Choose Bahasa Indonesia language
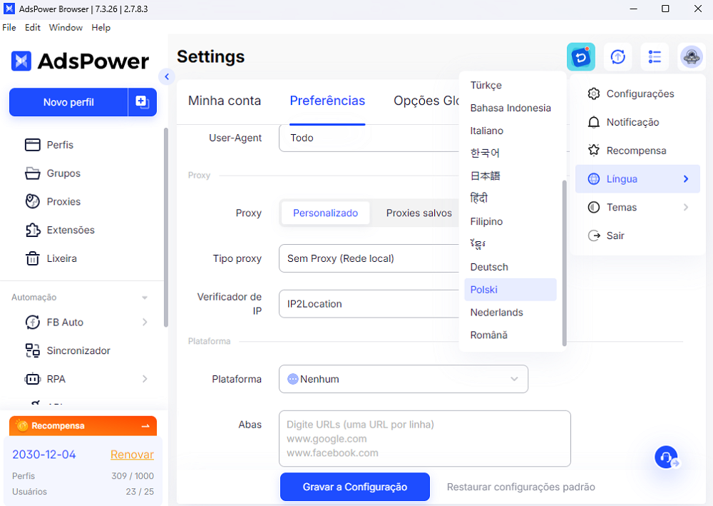The image size is (713, 506). click(x=511, y=108)
